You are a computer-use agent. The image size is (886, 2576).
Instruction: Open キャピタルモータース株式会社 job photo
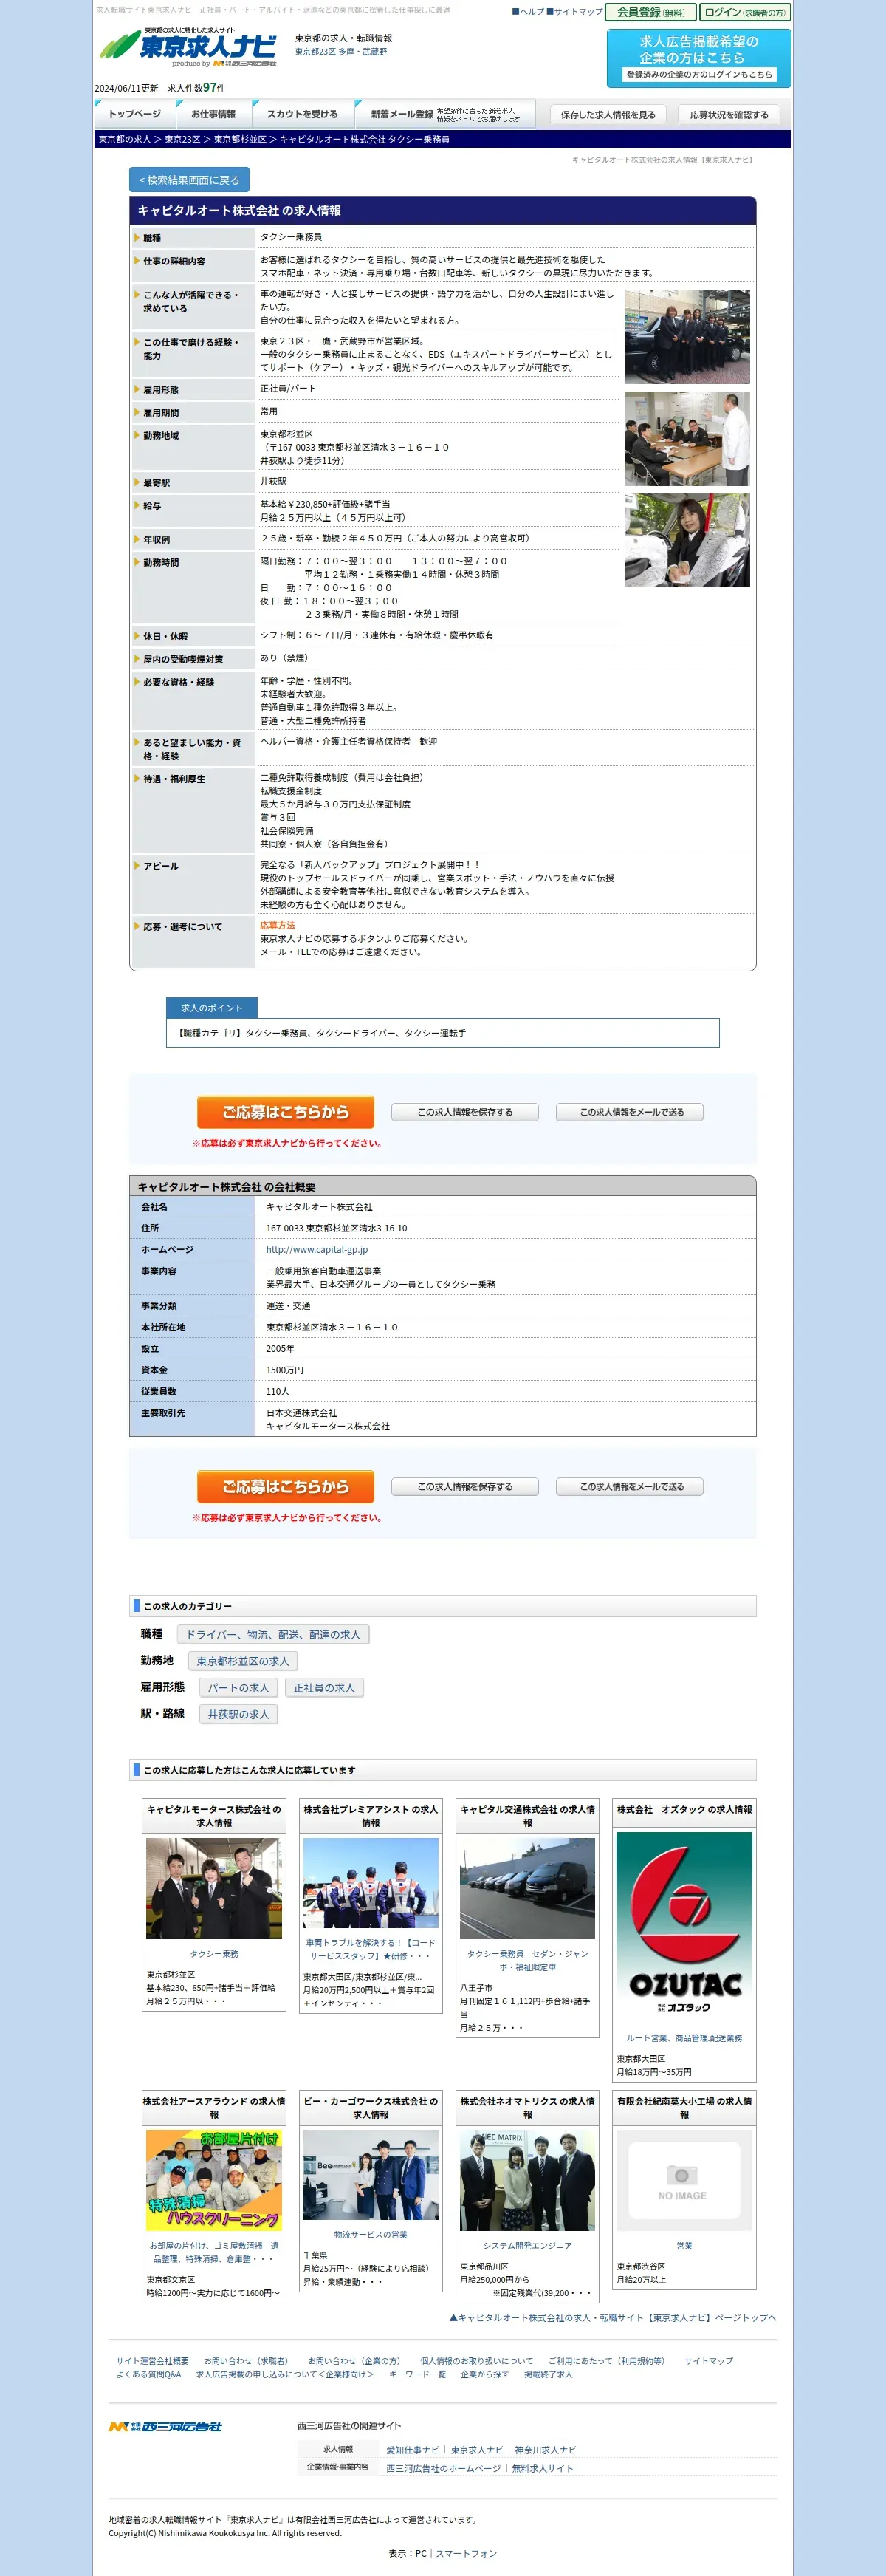[214, 1888]
